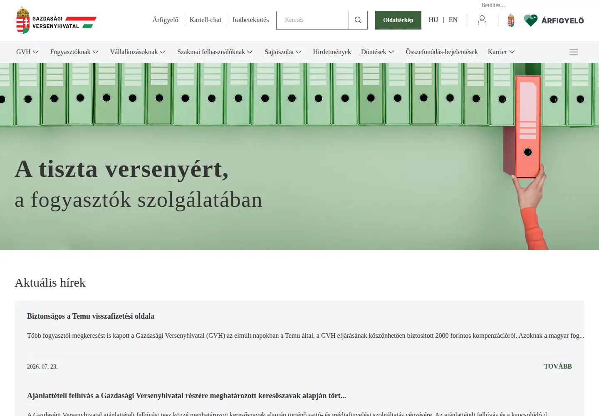Open the Árfigyelő heart logo
The height and width of the screenshot is (416, 599).
coord(554,20)
